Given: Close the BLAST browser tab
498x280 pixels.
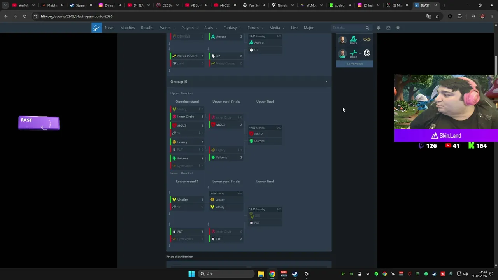Looking at the screenshot, I should [x=435, y=5].
